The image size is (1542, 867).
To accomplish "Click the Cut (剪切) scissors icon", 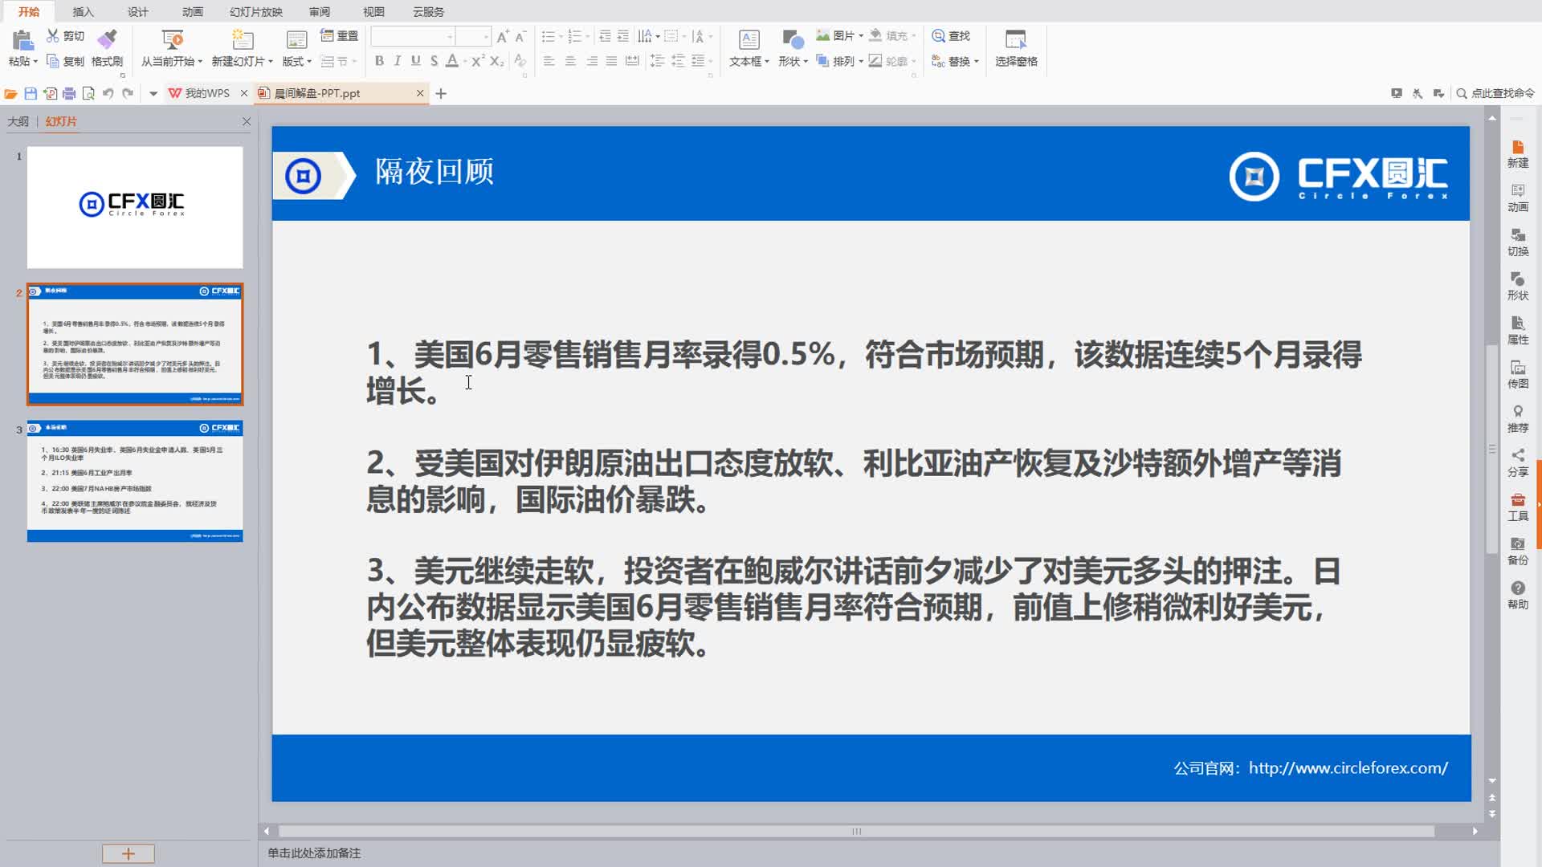I will 52,36.
